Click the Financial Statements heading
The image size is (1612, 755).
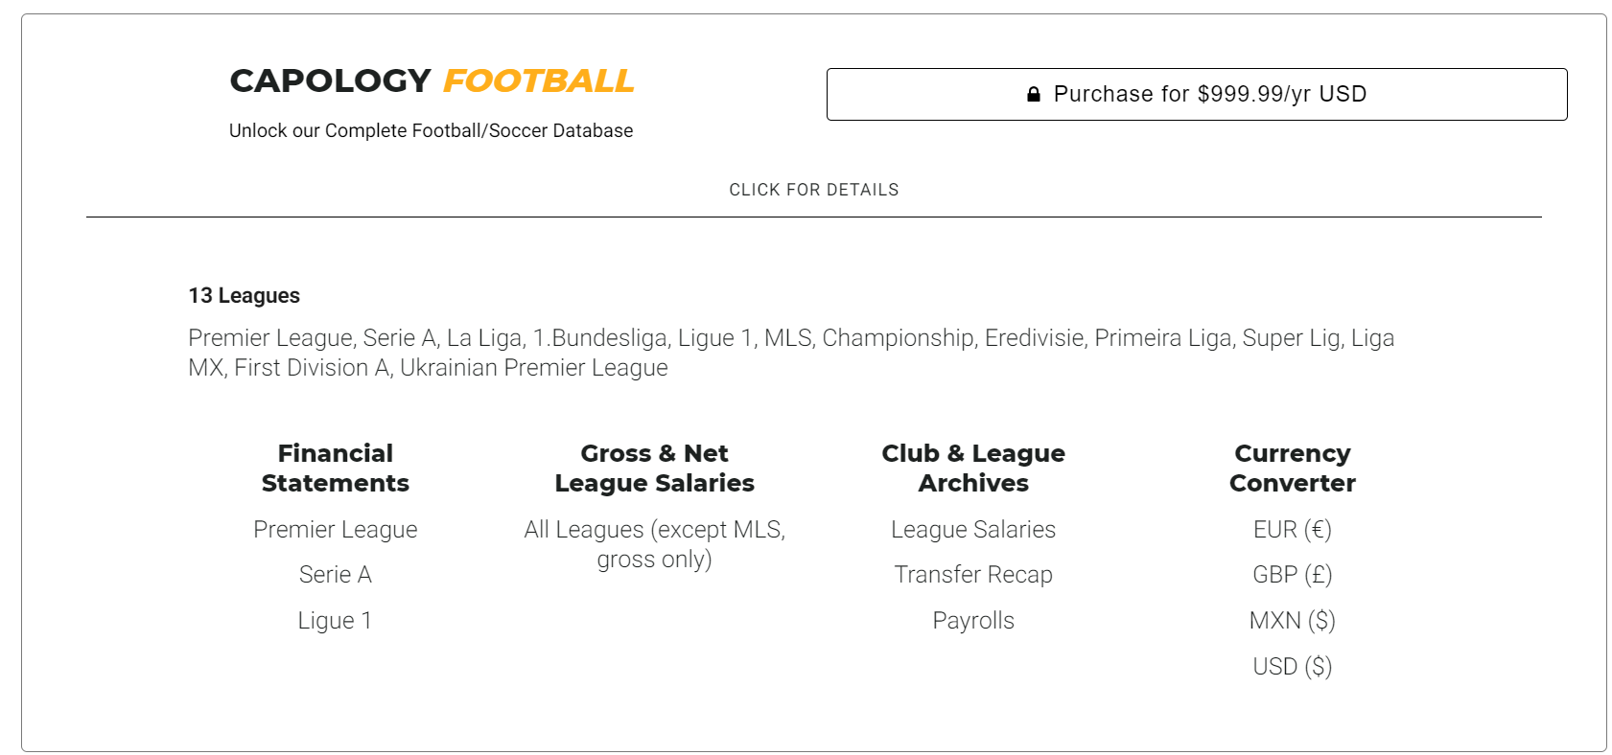(335, 468)
